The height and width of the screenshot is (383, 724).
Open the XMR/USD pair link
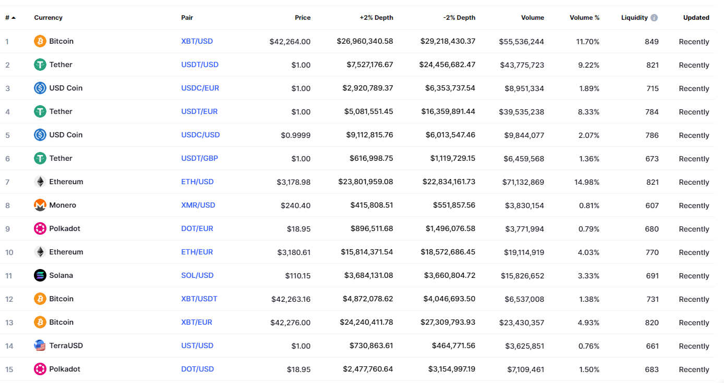[x=198, y=205]
